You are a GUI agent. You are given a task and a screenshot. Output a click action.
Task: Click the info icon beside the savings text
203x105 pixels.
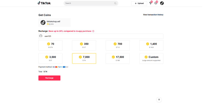click(93, 31)
